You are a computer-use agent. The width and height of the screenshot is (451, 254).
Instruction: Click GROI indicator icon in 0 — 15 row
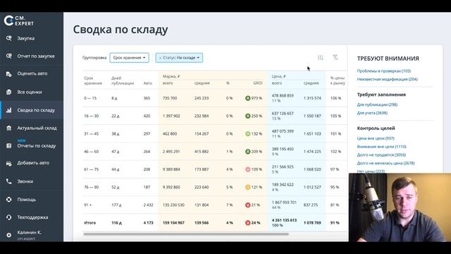tap(247, 98)
